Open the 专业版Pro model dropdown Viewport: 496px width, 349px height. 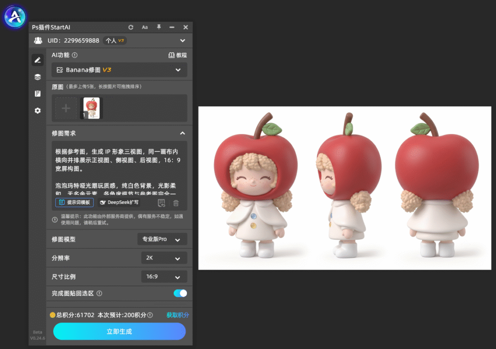(x=162, y=239)
